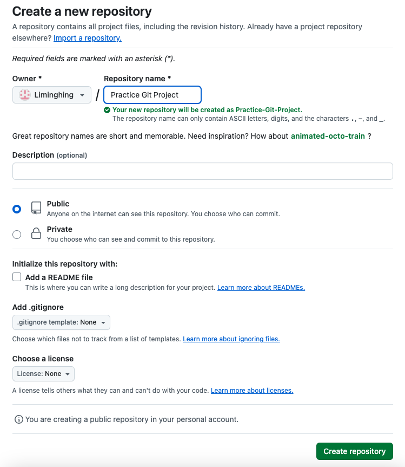405x467 pixels.
Task: Click the Repository name text field
Action: [152, 94]
